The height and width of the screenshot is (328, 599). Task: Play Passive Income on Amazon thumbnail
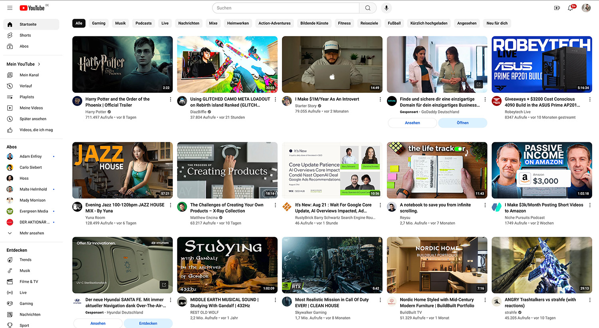pyautogui.click(x=542, y=170)
